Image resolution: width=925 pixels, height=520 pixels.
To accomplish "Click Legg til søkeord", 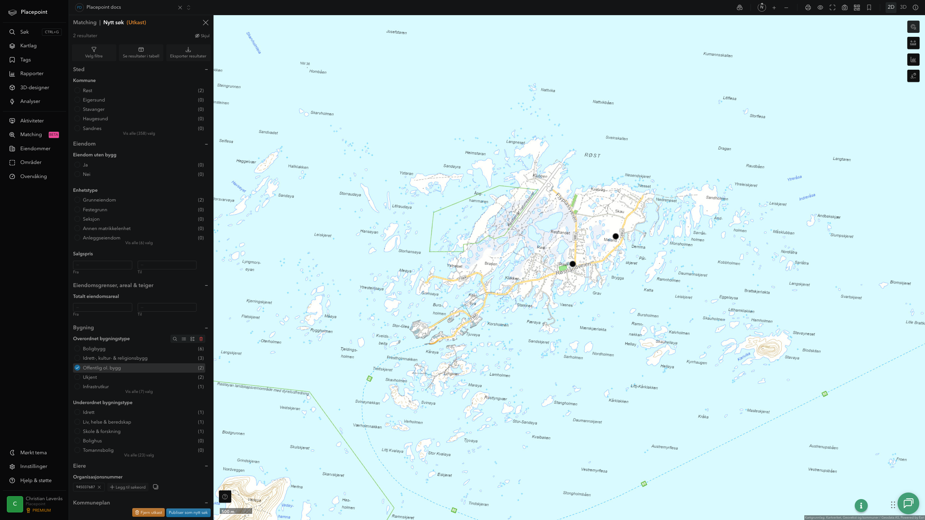I will pyautogui.click(x=128, y=487).
